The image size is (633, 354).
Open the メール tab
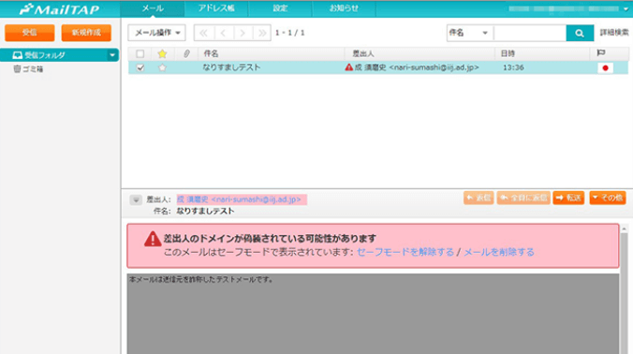[153, 8]
